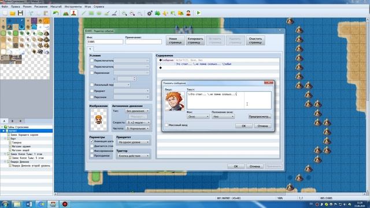Enable the Локальный переключатель checkbox
This screenshot has height=208, width=370.
click(92, 85)
